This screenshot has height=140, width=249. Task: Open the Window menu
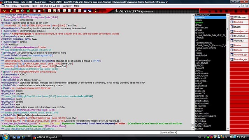67,6
